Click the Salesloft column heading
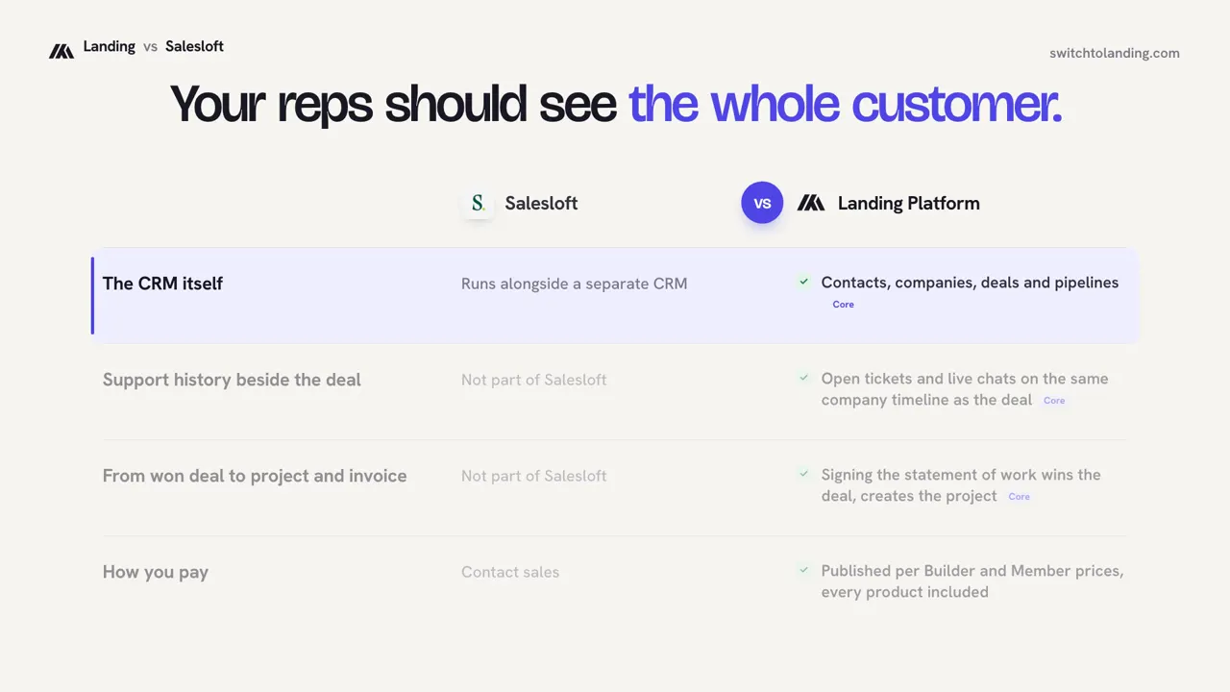The width and height of the screenshot is (1230, 692). pos(541,203)
